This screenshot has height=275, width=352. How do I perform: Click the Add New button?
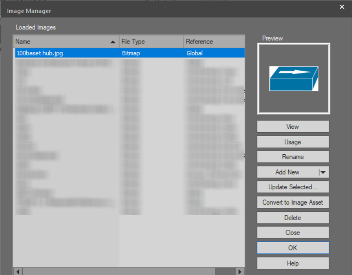coord(287,172)
